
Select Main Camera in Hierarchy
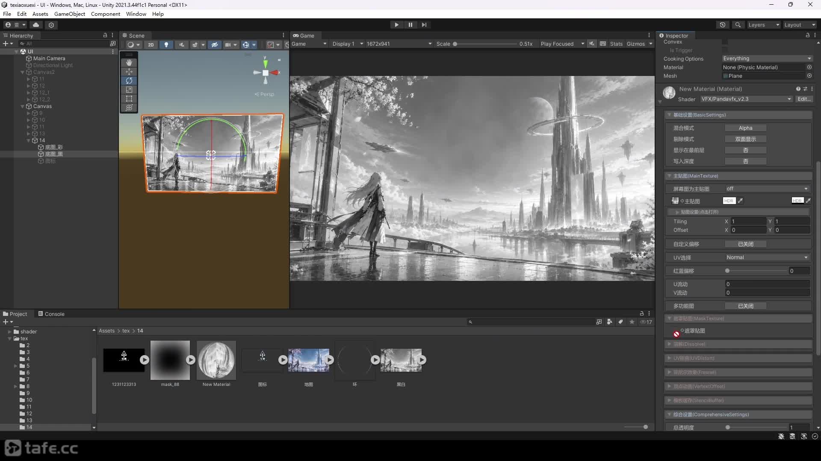[x=49, y=58]
